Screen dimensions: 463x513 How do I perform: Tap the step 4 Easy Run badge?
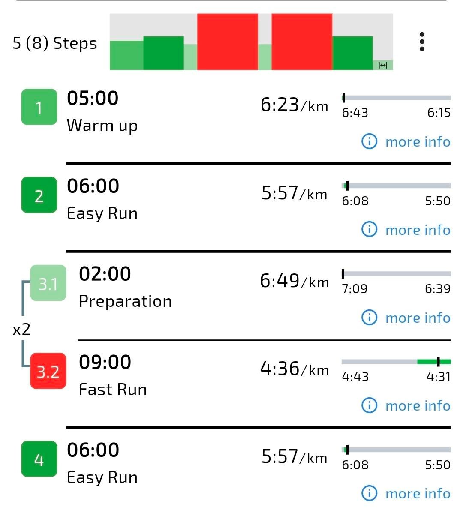[x=39, y=459]
